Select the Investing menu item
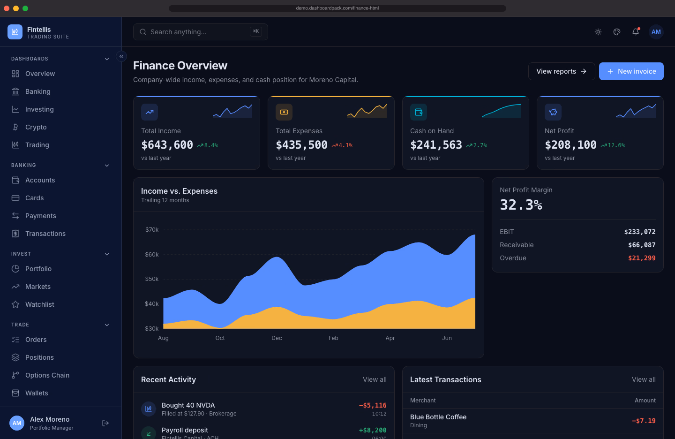 click(x=61, y=109)
